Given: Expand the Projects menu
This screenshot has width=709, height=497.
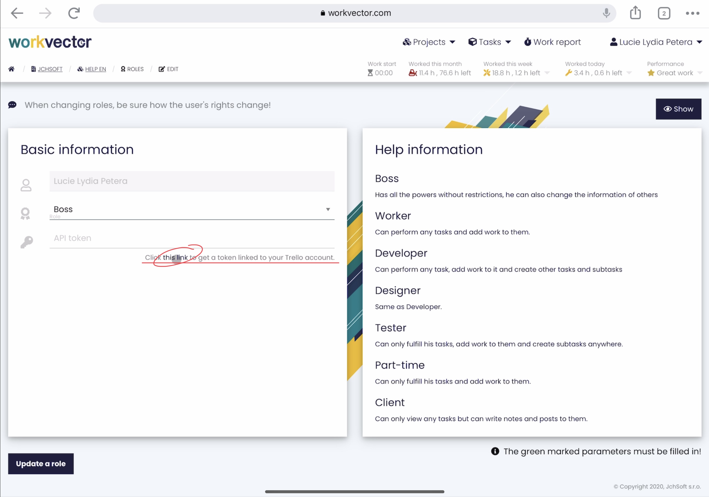Looking at the screenshot, I should pyautogui.click(x=429, y=42).
